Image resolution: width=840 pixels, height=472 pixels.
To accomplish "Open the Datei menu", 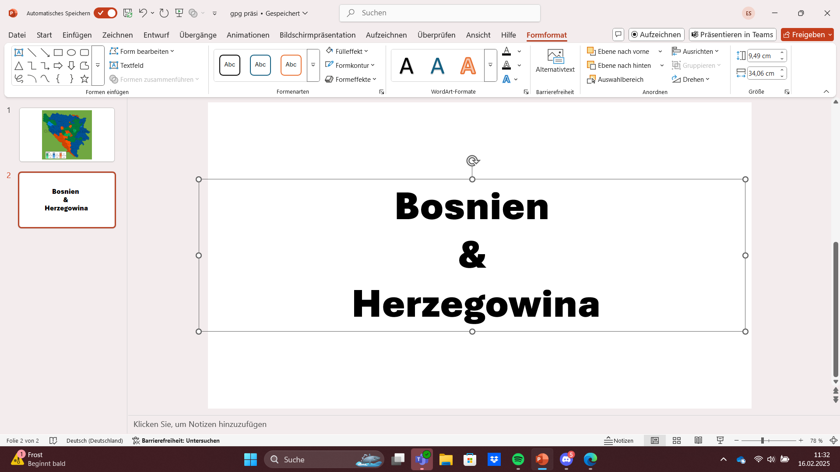I will pyautogui.click(x=17, y=35).
